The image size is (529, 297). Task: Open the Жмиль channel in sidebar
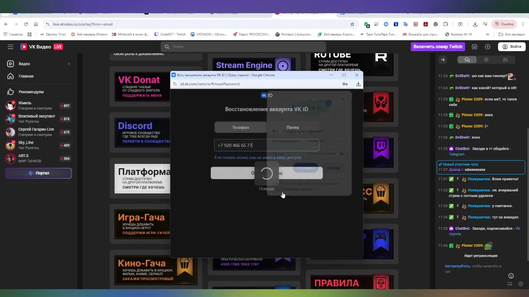click(x=38, y=106)
